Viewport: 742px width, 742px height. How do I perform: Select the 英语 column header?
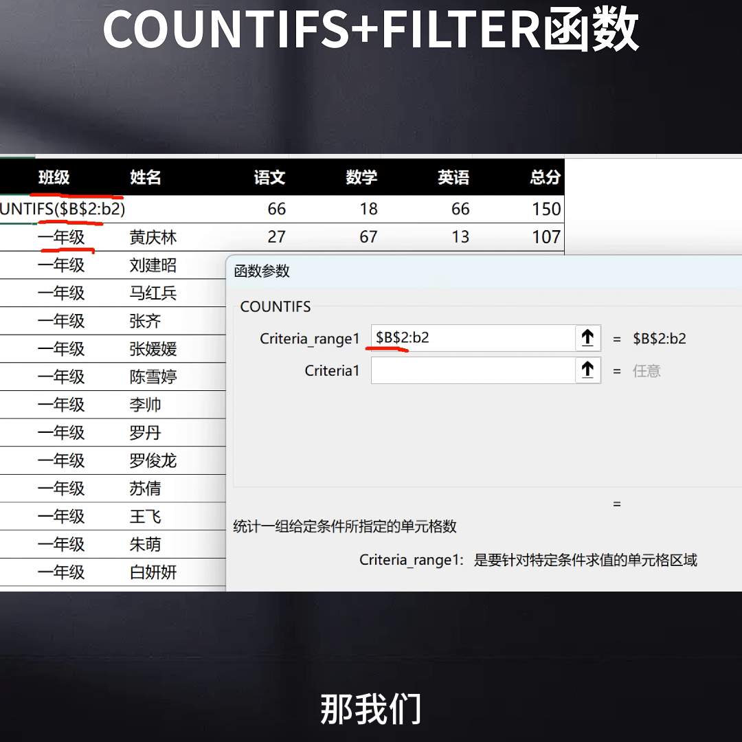(x=453, y=177)
